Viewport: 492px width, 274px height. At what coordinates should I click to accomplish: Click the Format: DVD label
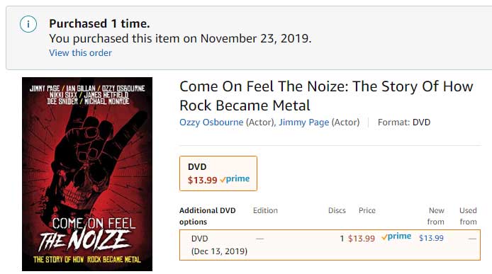point(404,122)
